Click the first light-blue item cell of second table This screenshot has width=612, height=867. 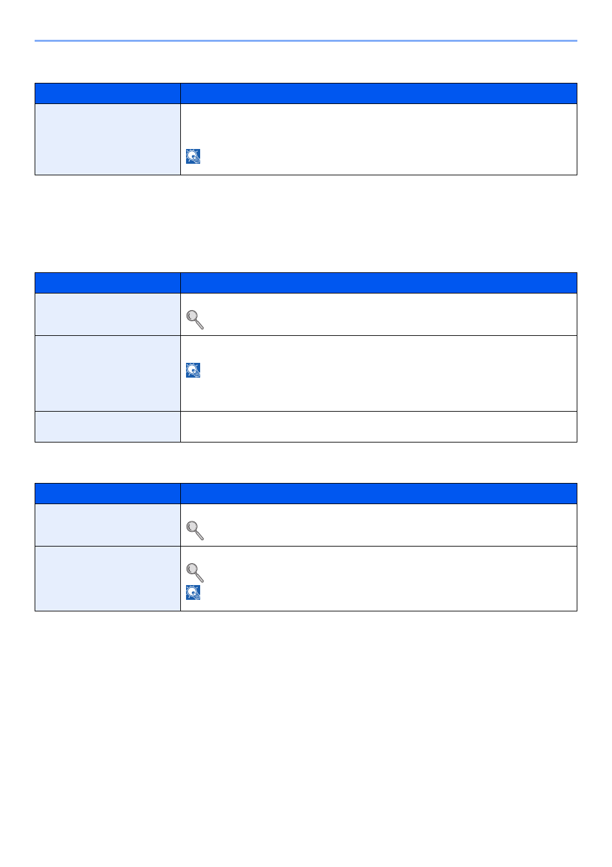coord(108,315)
